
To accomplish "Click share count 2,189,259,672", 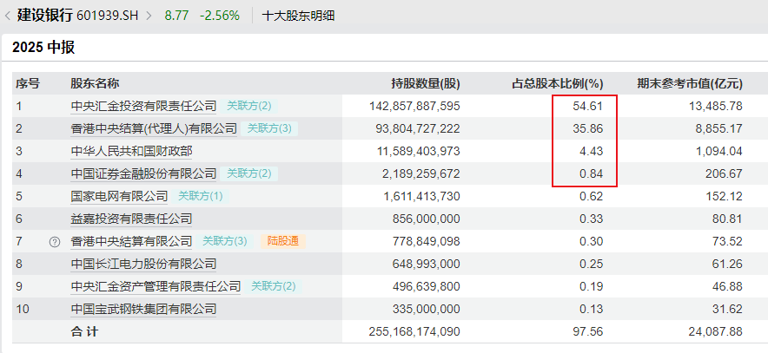I will [421, 173].
